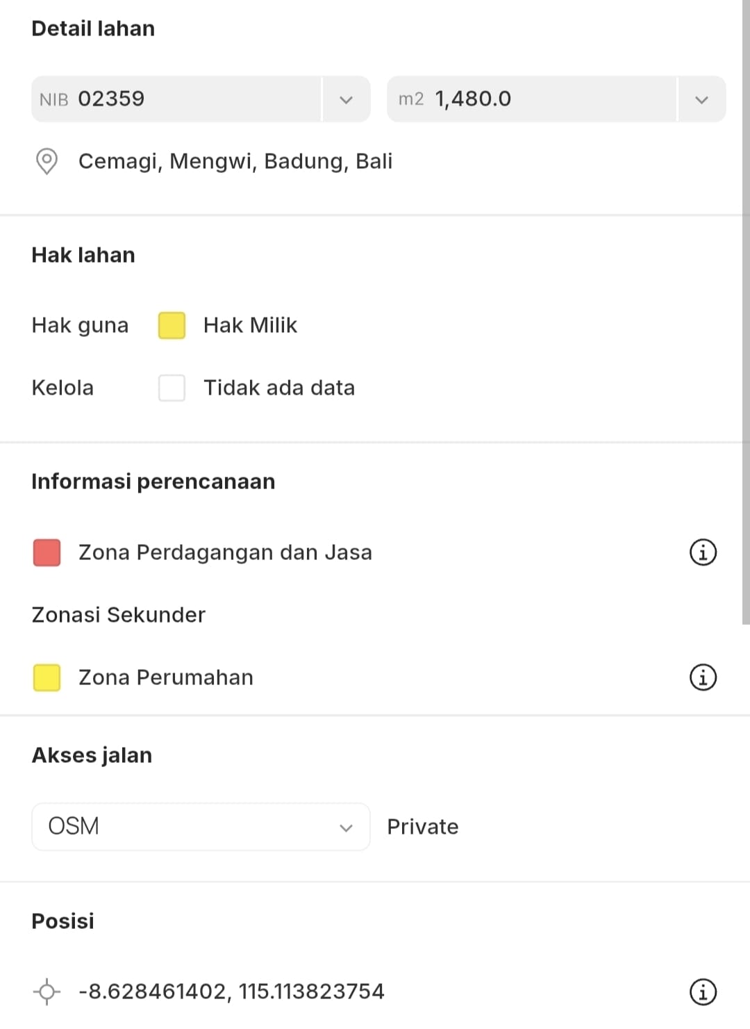Click the vertical scrollbar on the right edge
Image resolution: width=750 pixels, height=1029 pixels.
746,313
